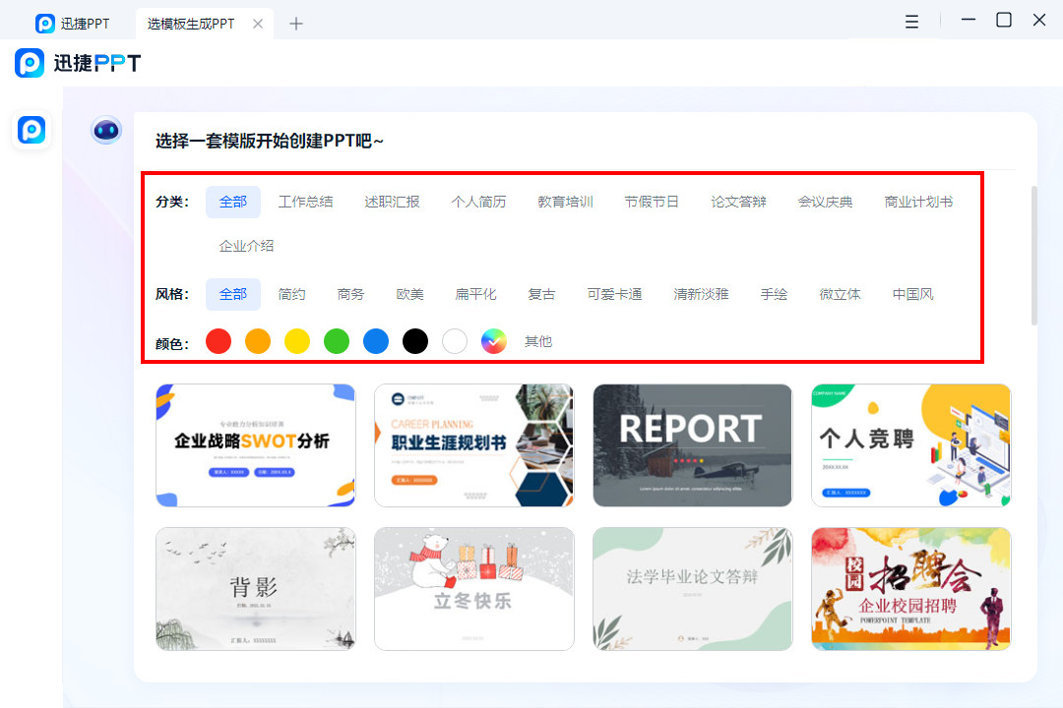Pick the black color swatch

415,341
